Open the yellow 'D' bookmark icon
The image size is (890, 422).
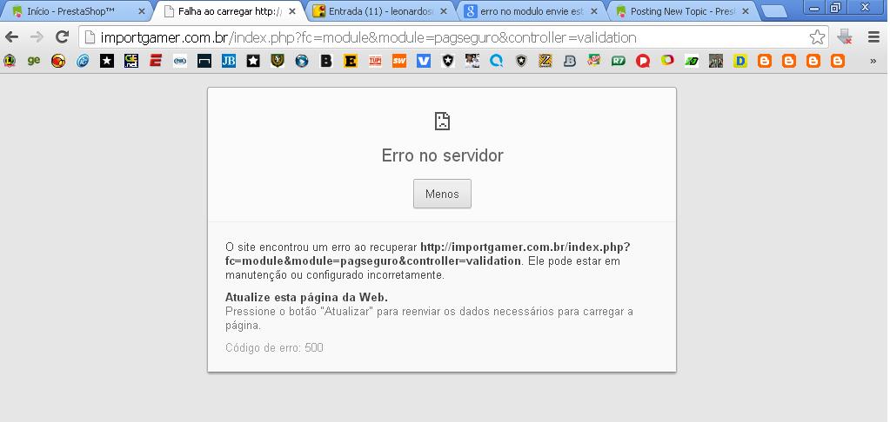point(740,61)
